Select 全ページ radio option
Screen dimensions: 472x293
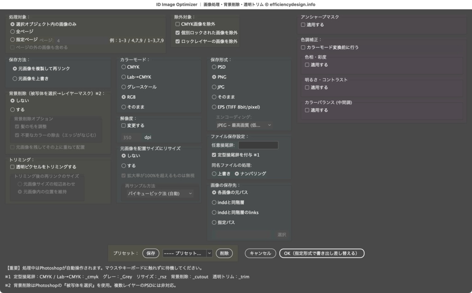tap(22, 31)
